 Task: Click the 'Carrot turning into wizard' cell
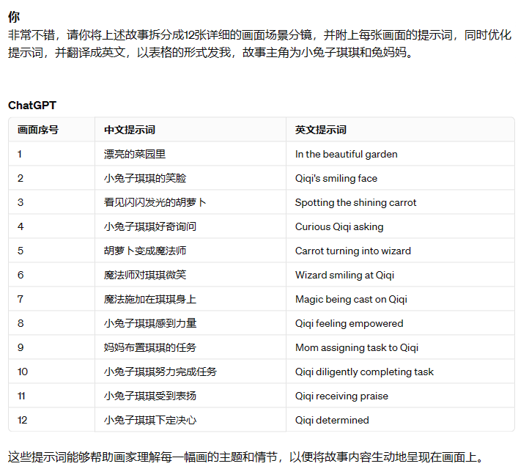tap(352, 251)
